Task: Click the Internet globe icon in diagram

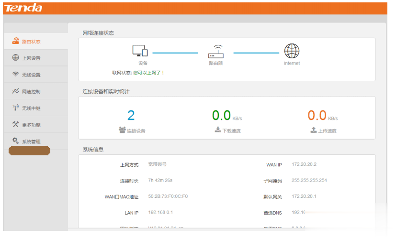Action: tap(292, 51)
